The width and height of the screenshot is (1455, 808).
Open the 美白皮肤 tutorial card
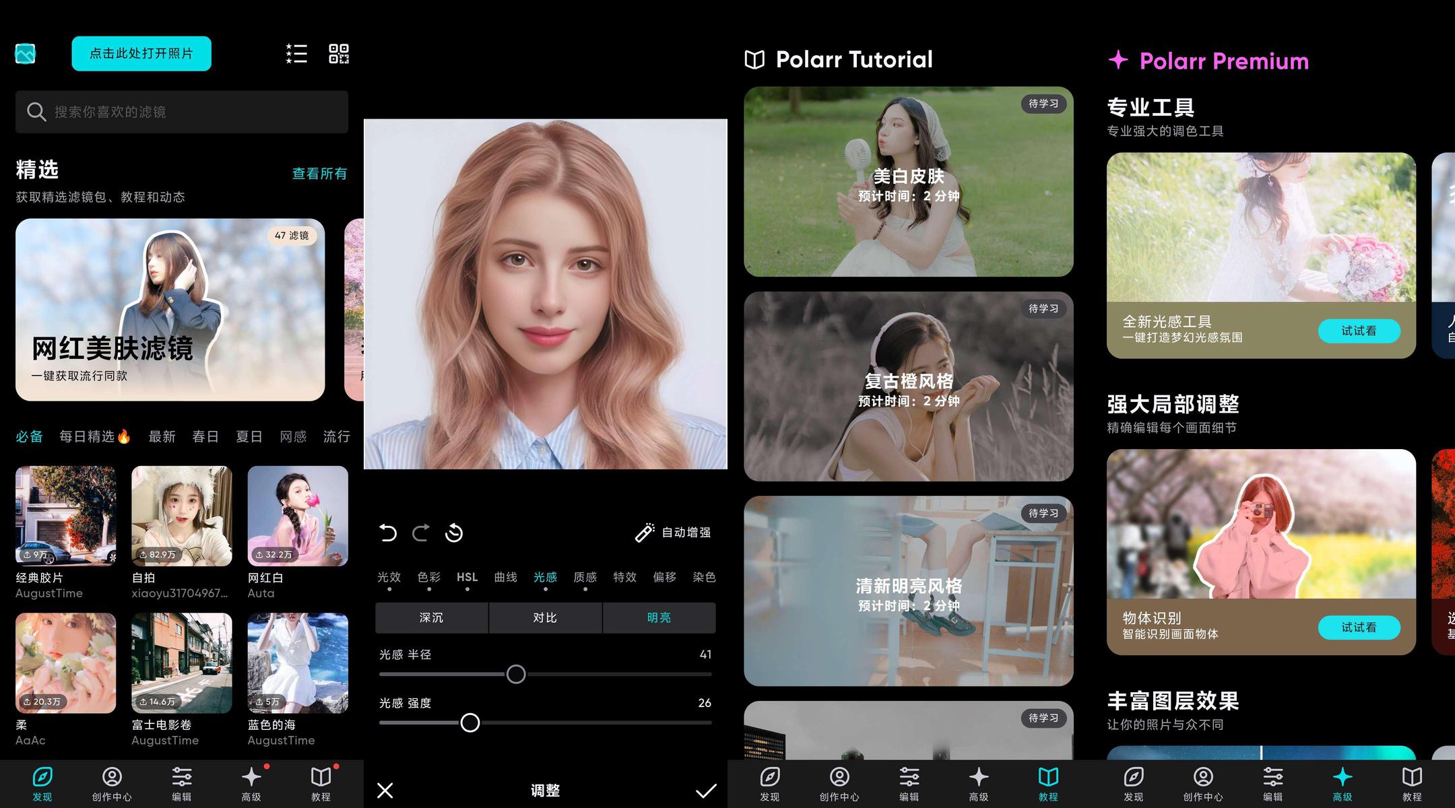pos(909,182)
